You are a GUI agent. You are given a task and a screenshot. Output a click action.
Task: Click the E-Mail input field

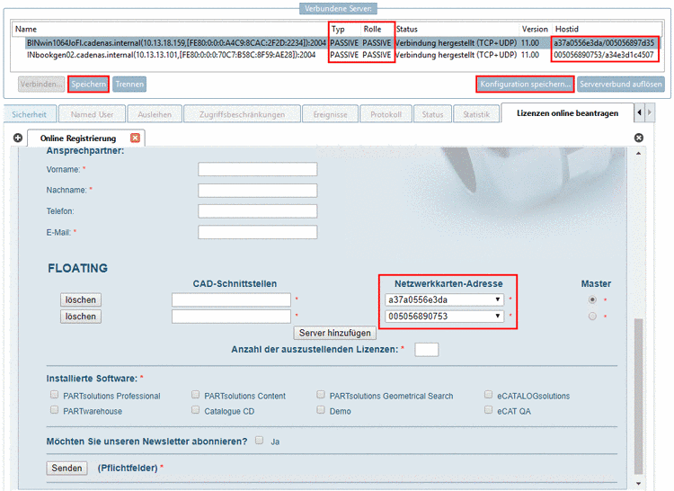258,232
